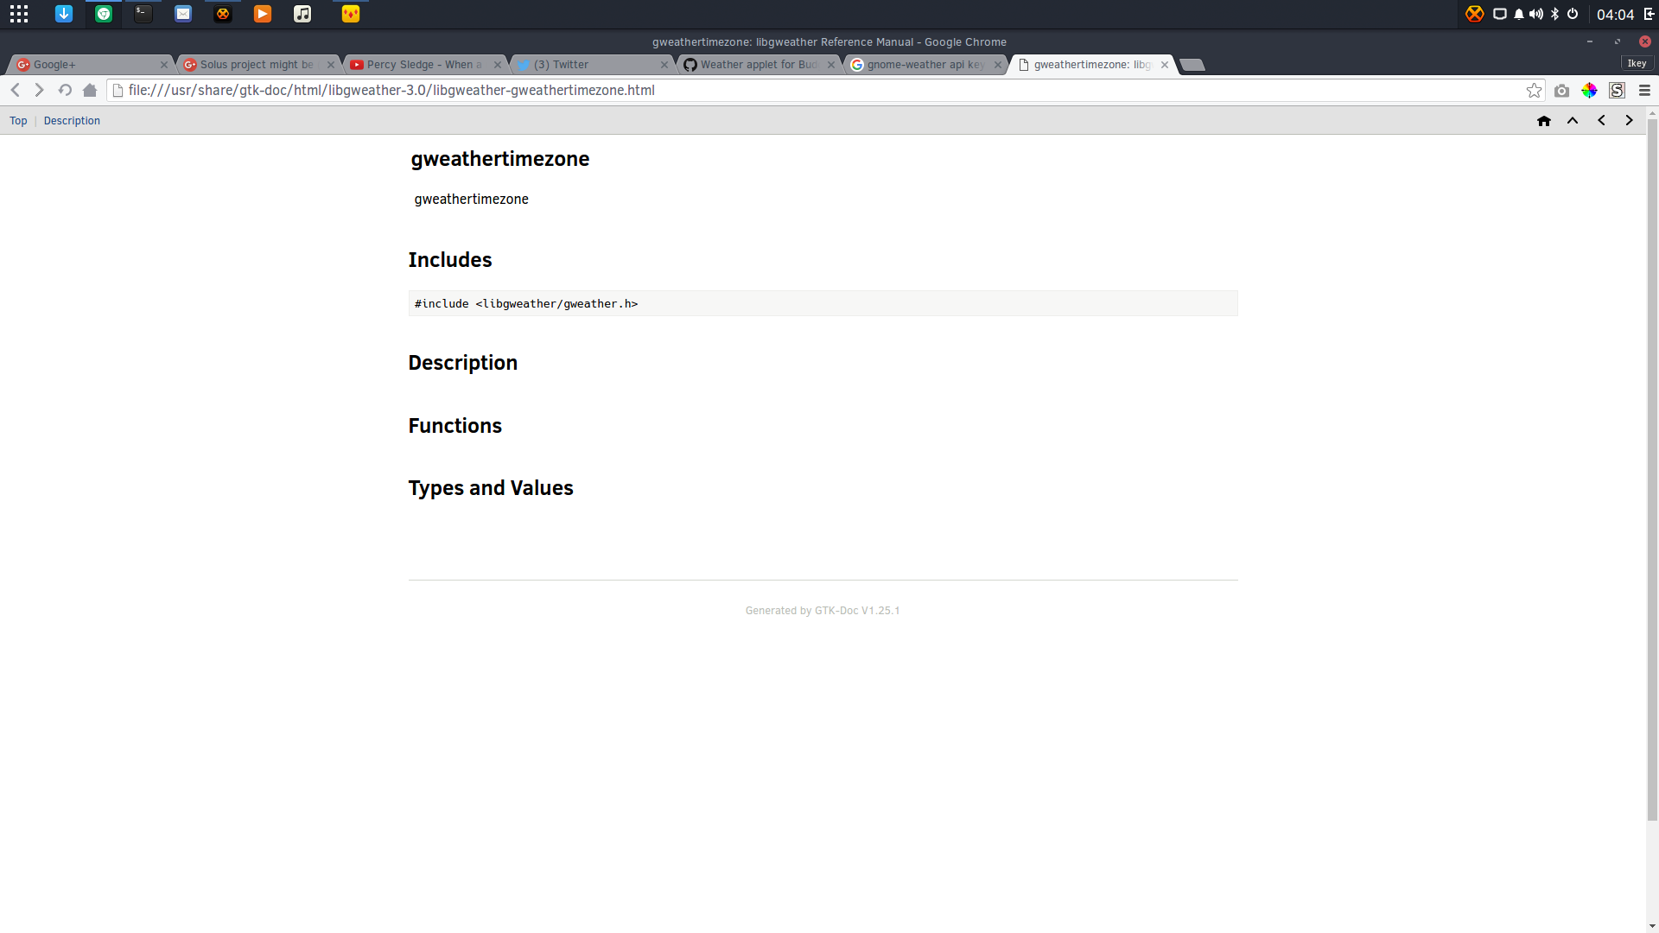
Task: Click the doc Up navigation arrow
Action: (x=1573, y=121)
